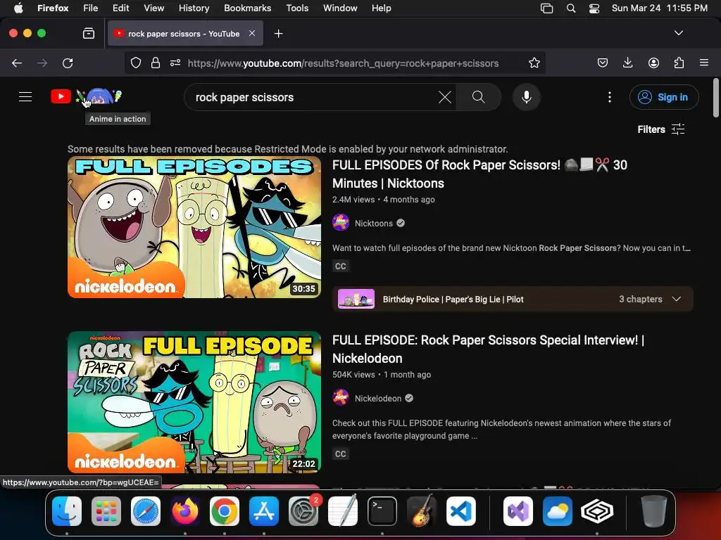The width and height of the screenshot is (721, 540).
Task: Open Special Interview full episode title
Action: click(488, 349)
